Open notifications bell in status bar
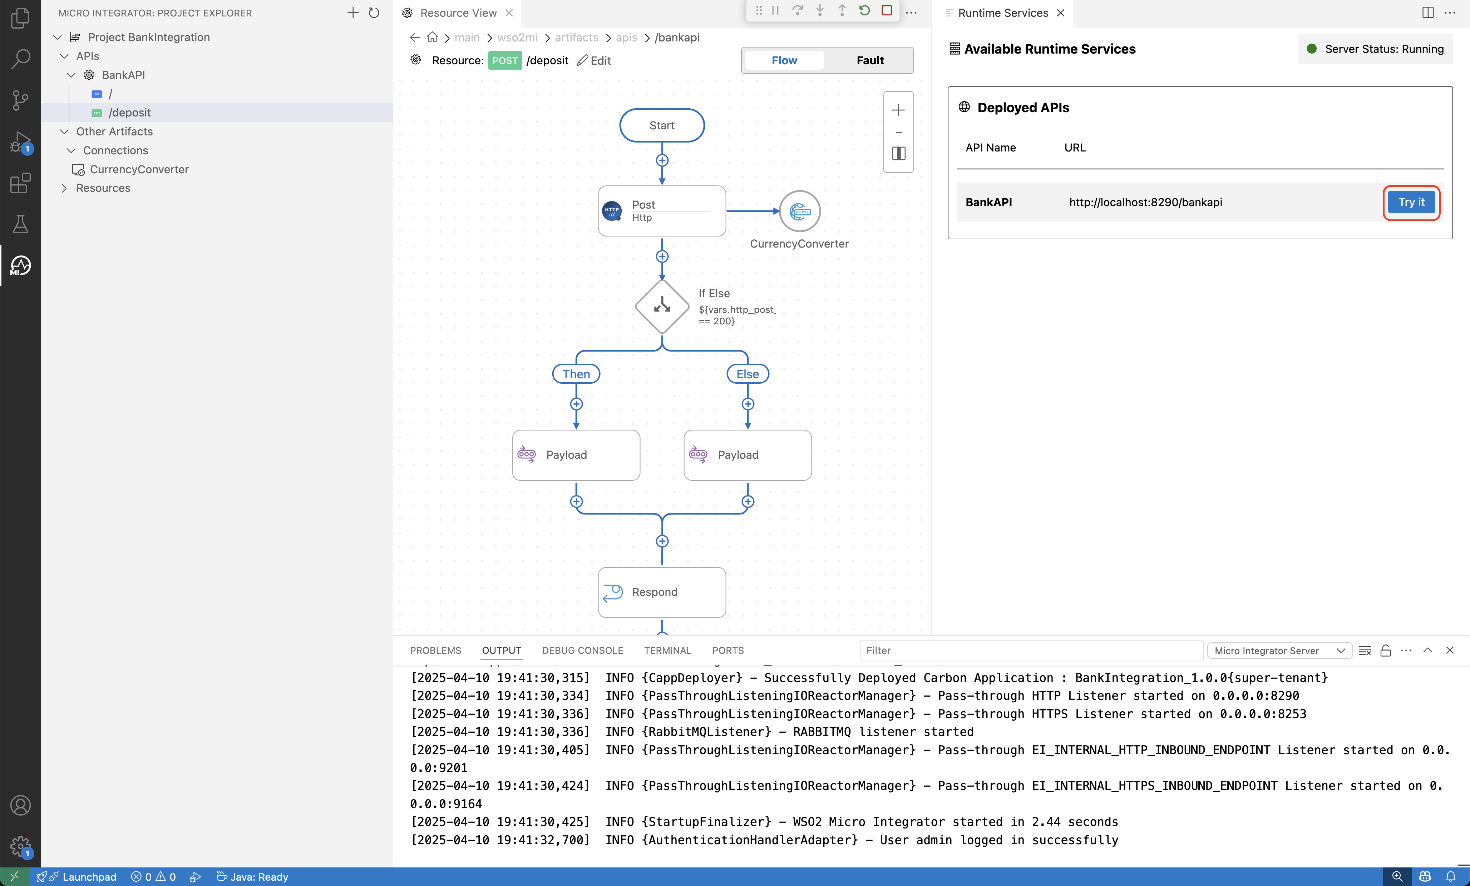Viewport: 1470px width, 886px height. 1451,876
